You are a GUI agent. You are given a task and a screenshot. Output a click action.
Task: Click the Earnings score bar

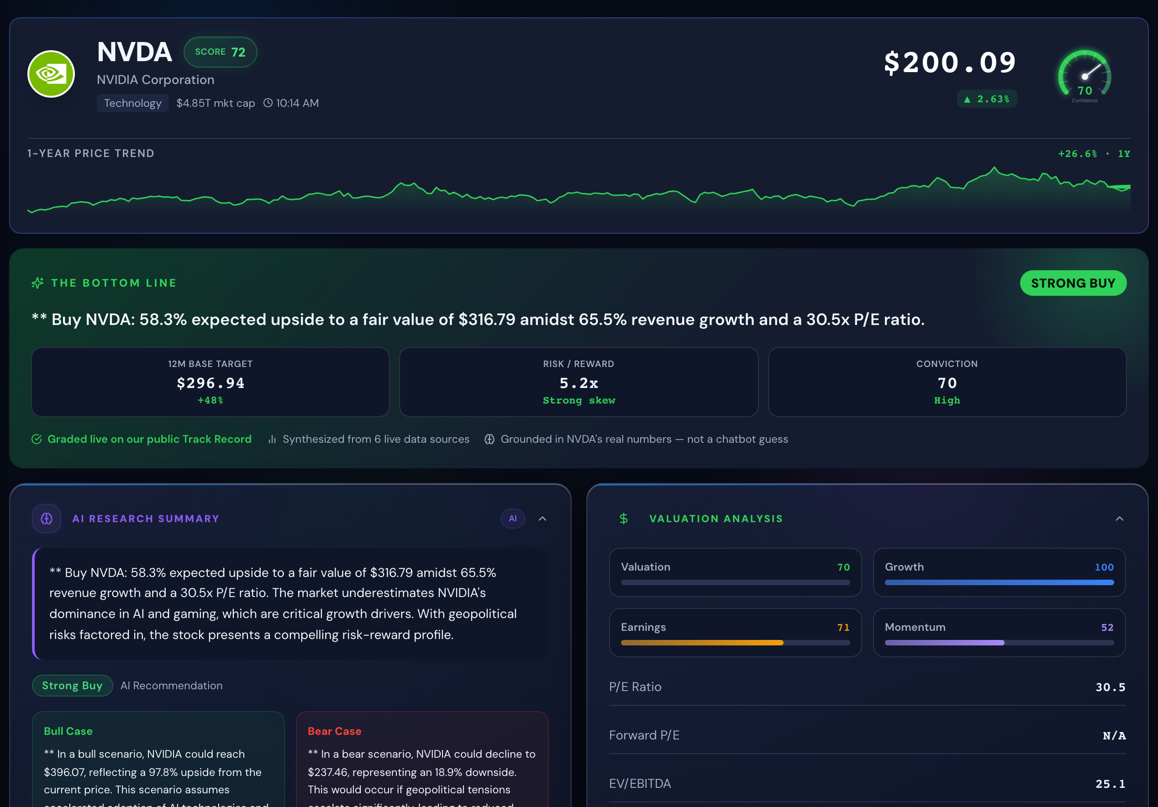(735, 643)
